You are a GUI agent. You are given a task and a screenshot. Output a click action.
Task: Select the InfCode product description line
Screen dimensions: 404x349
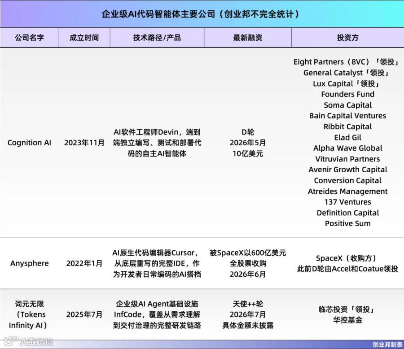pos(157,314)
